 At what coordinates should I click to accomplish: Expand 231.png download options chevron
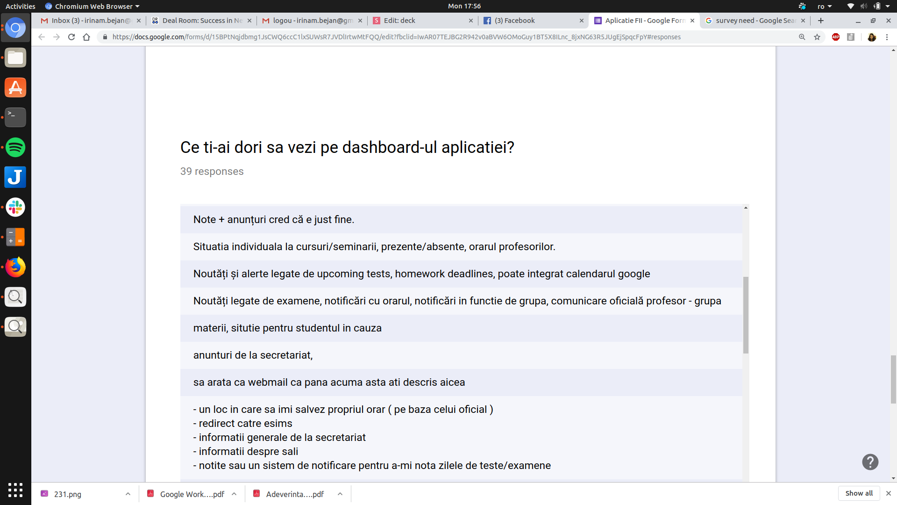tap(128, 494)
